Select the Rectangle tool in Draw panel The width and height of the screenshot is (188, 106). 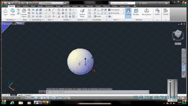tap(50, 16)
